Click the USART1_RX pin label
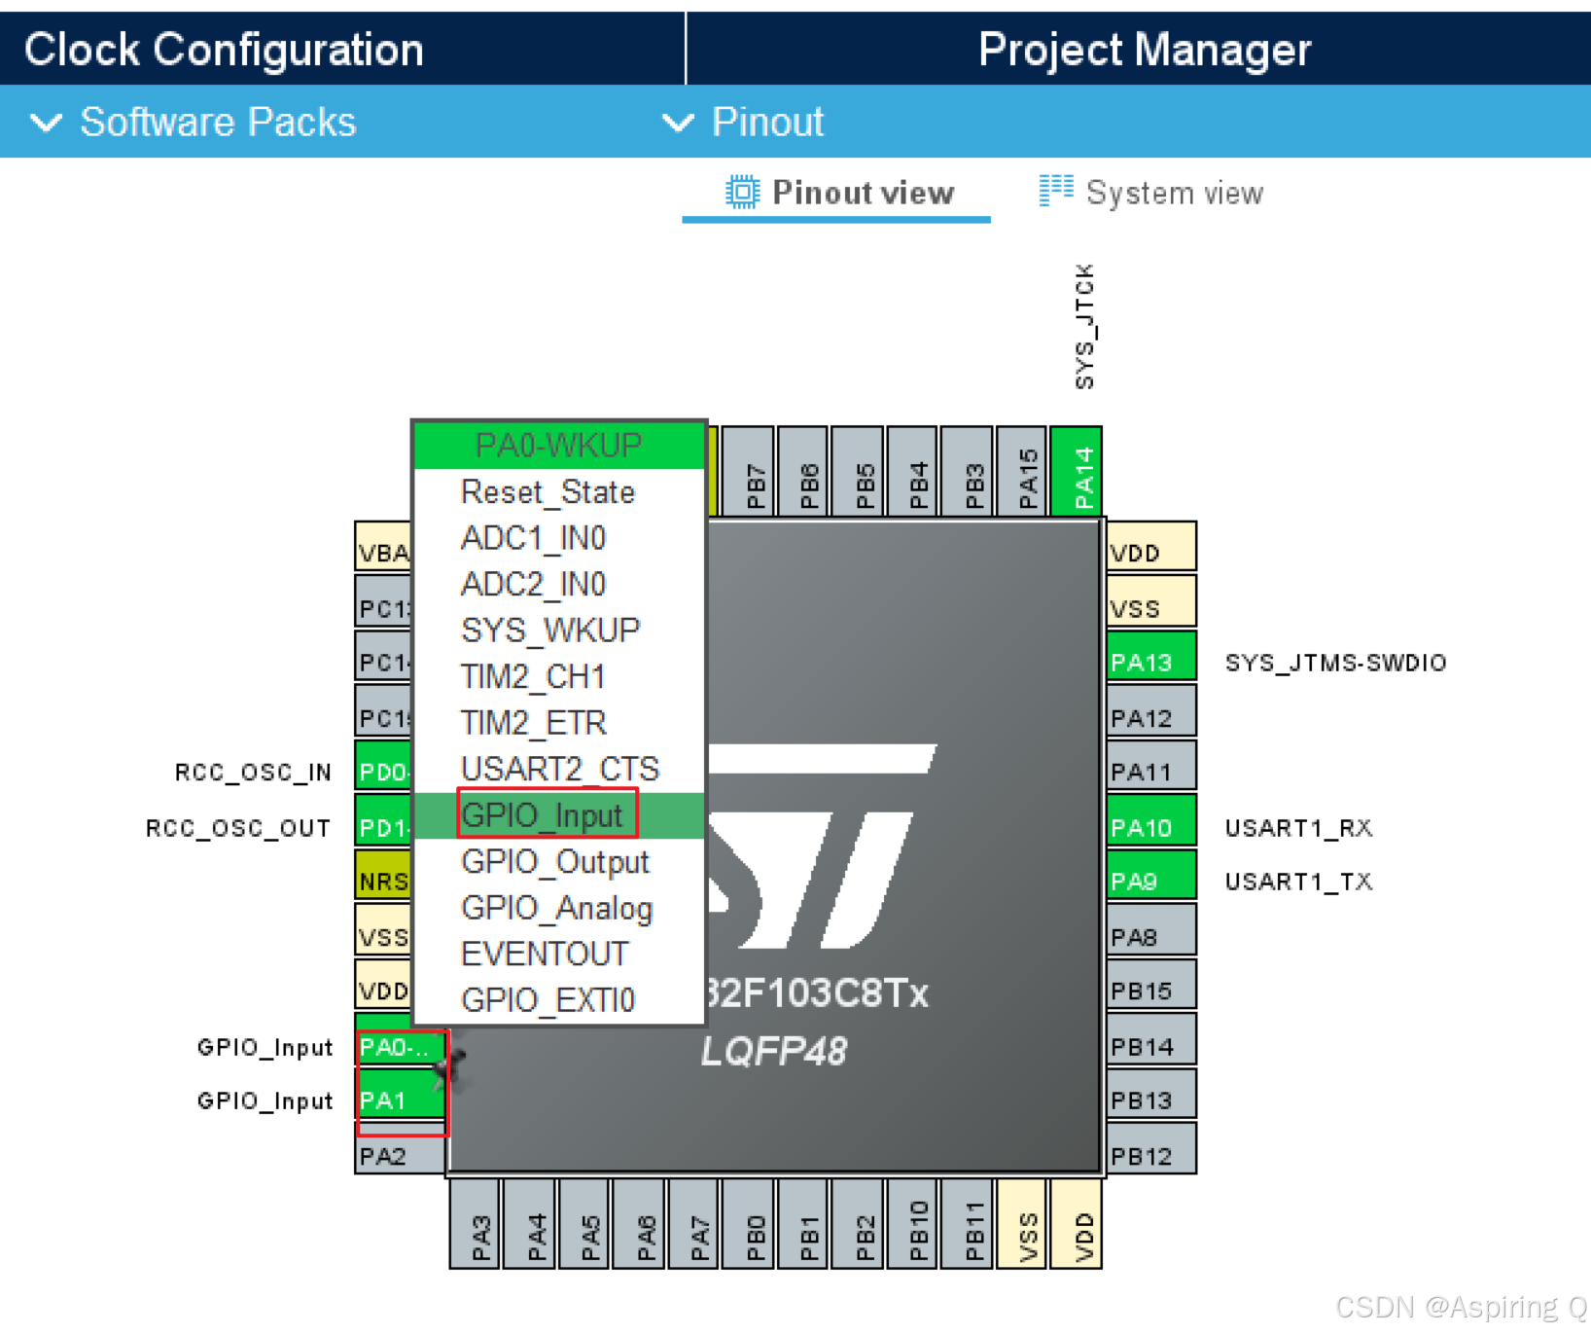Screen dimensions: 1591x1334 (x=1298, y=828)
